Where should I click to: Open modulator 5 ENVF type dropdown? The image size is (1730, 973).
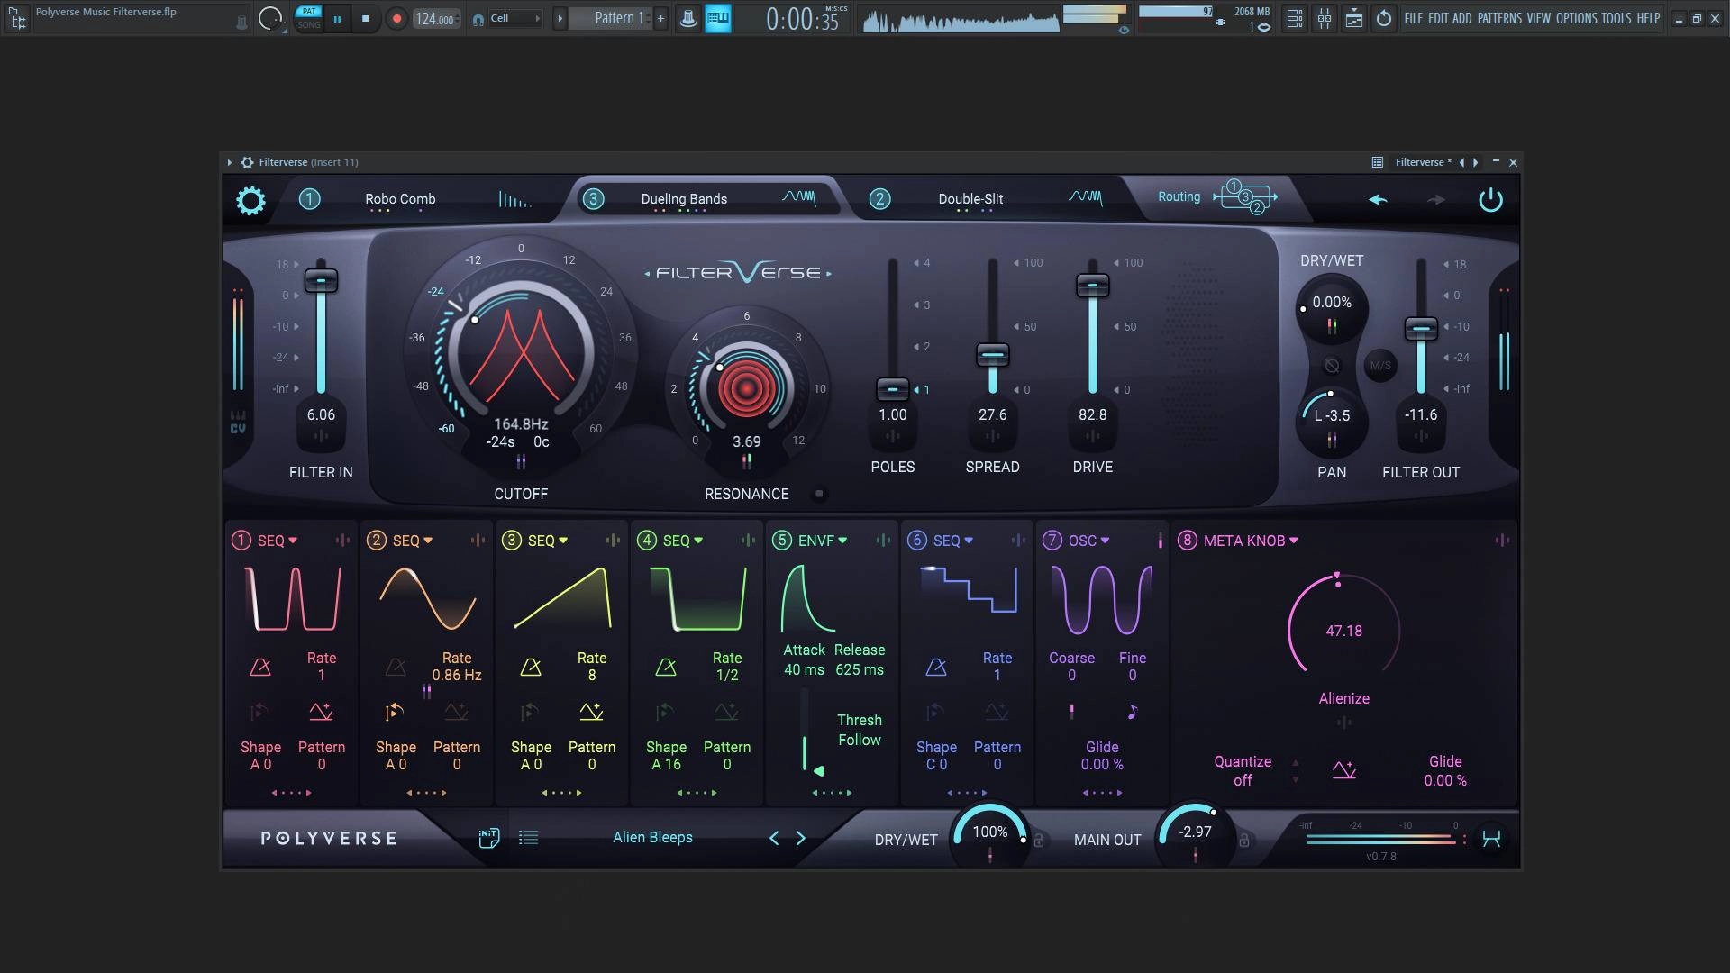pyautogui.click(x=823, y=541)
